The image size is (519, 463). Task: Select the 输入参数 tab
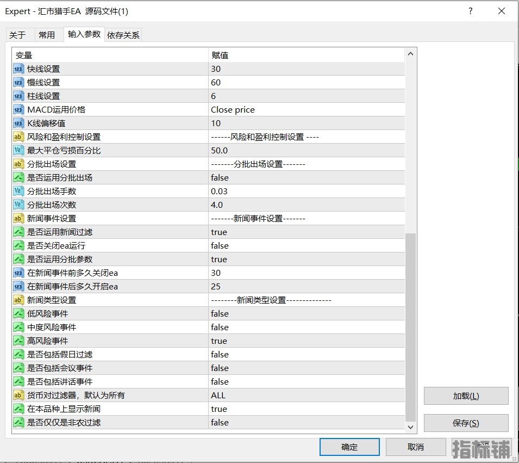point(84,34)
